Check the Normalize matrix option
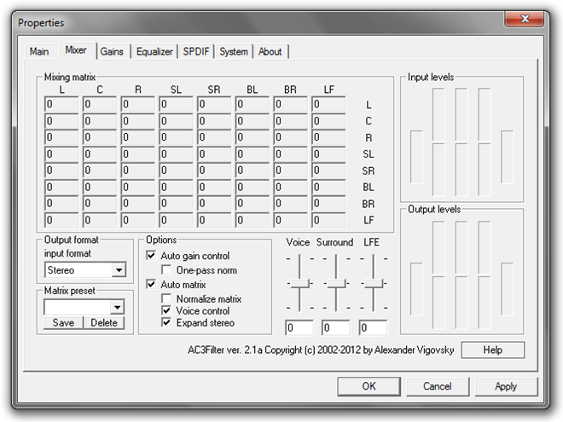This screenshot has height=422, width=563. pos(167,299)
